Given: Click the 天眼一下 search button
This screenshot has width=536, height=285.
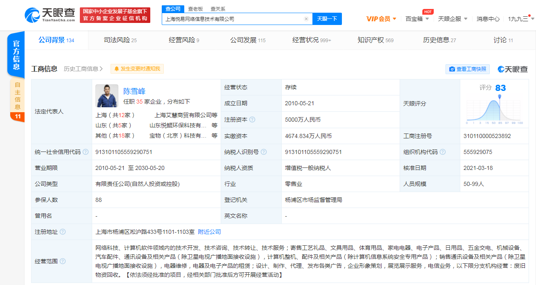Looking at the screenshot, I should point(327,19).
